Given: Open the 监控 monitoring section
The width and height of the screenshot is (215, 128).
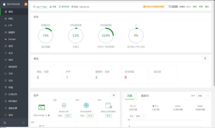Looking at the screenshot, I should point(14,46).
